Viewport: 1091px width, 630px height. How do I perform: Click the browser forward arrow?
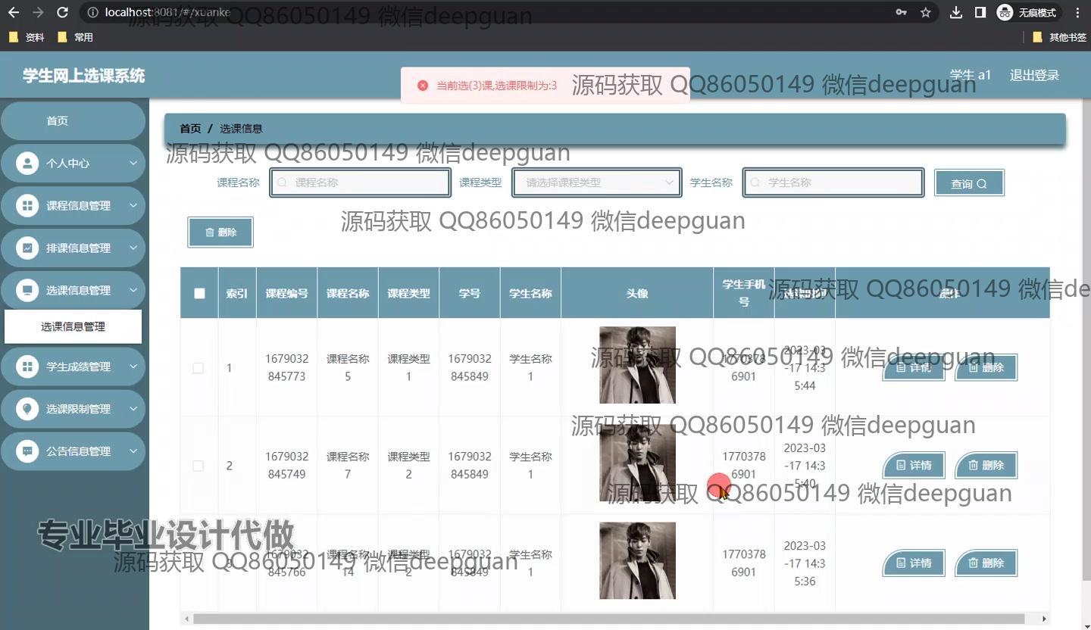38,12
